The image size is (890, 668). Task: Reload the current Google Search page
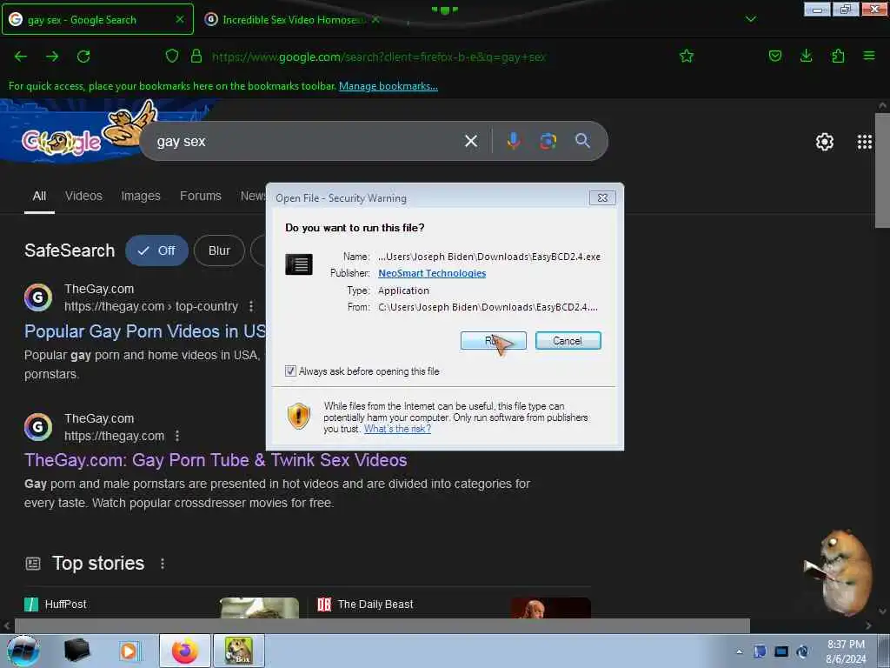pyautogui.click(x=83, y=57)
